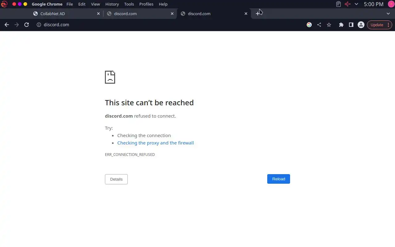Open the Profiles menu
The image size is (395, 247).
click(146, 4)
